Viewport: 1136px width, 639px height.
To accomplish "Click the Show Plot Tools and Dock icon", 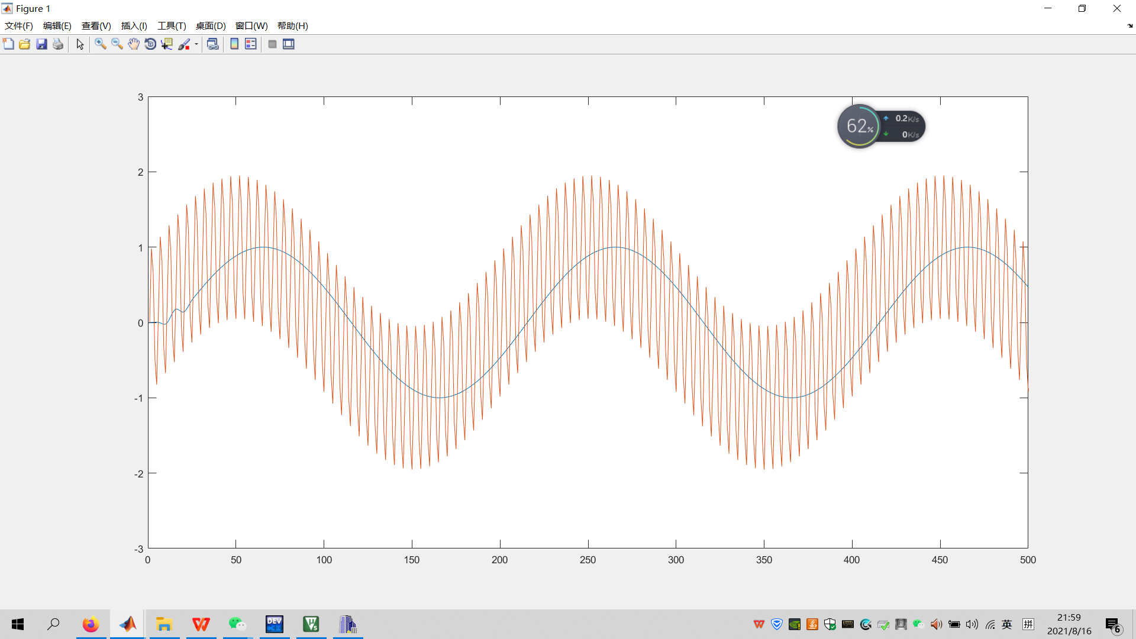I will [289, 44].
